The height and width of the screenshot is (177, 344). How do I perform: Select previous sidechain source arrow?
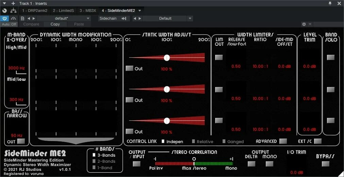[135, 18]
